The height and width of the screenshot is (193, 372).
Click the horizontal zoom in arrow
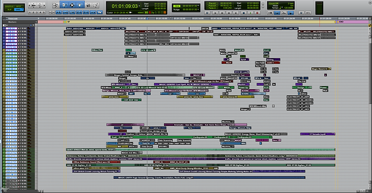coord(44,5)
